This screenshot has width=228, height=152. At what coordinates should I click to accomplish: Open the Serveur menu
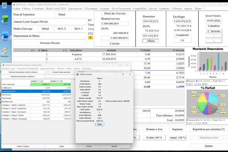(153, 9)
